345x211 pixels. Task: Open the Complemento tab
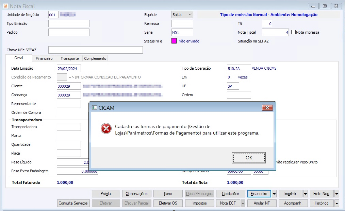pos(95,58)
